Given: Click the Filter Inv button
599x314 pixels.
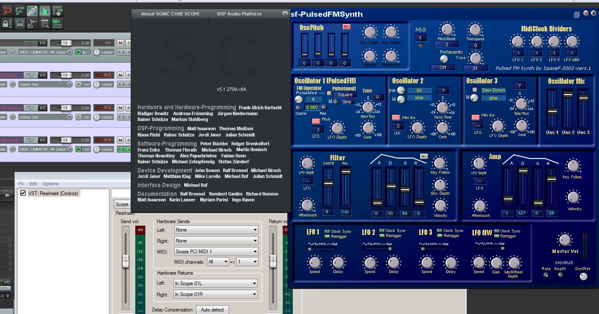Looking at the screenshot, I should click(x=424, y=156).
